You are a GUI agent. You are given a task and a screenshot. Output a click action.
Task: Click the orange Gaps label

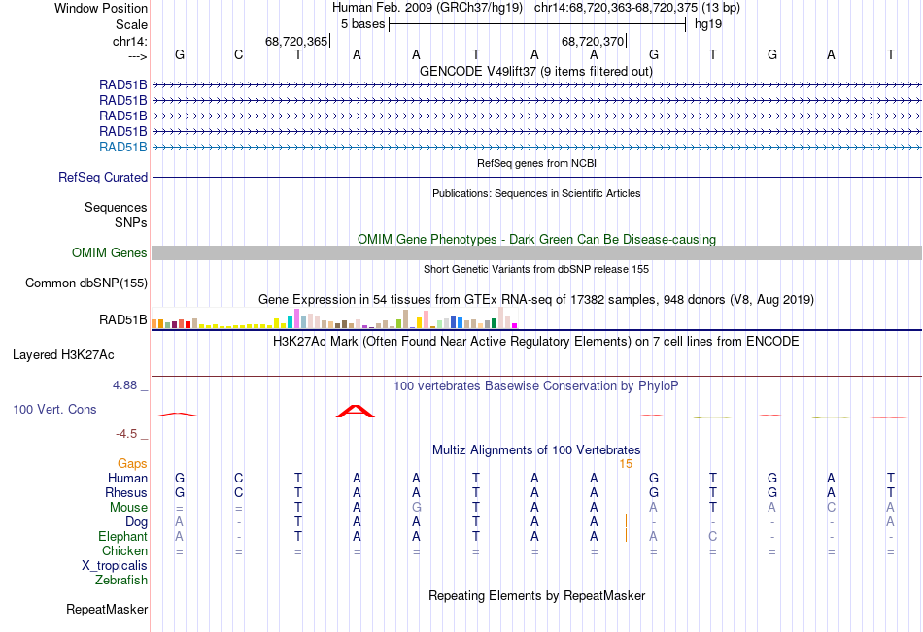132,464
